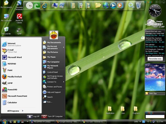Switch to MEGAMAN X4 (Sleep) taskbar window

(x=42, y=122)
